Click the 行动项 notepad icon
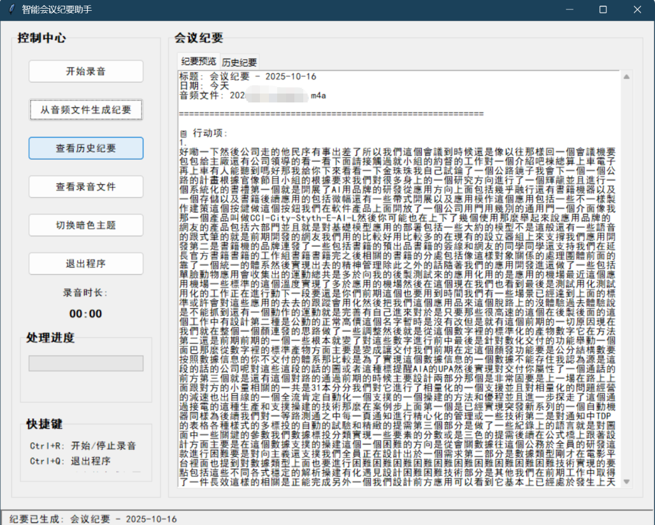This screenshot has height=525, width=655. [184, 134]
